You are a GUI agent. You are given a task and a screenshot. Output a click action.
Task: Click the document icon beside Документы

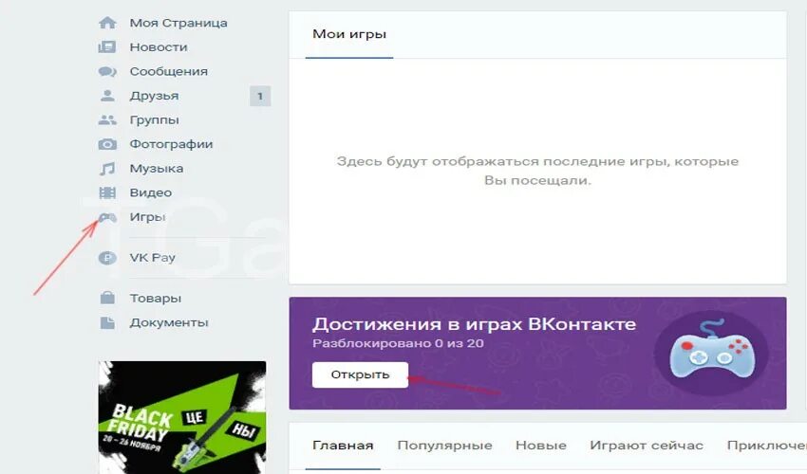[x=107, y=322]
